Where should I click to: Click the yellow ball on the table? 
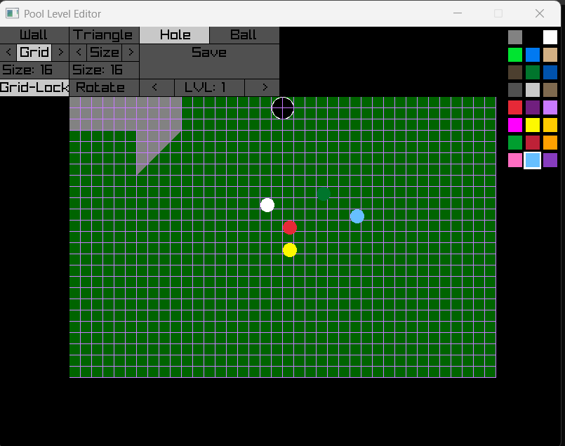[290, 250]
